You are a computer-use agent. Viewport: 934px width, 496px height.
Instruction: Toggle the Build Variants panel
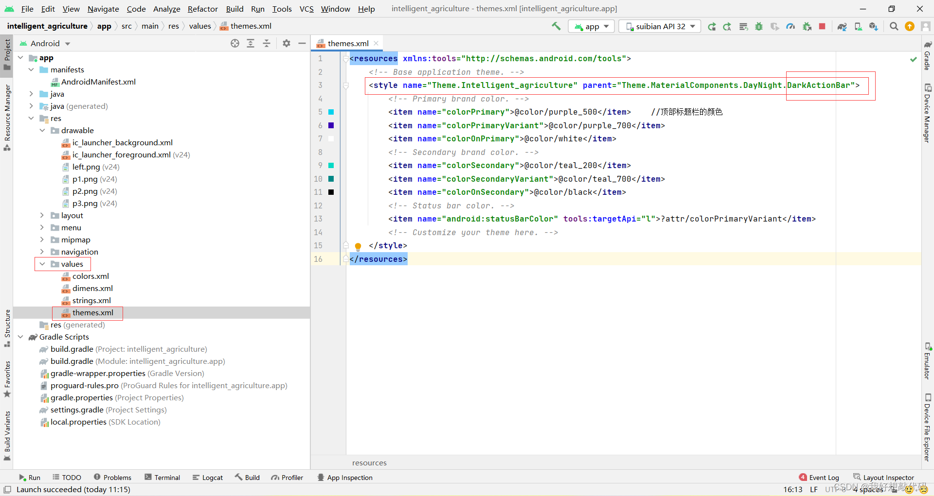pyautogui.click(x=7, y=436)
